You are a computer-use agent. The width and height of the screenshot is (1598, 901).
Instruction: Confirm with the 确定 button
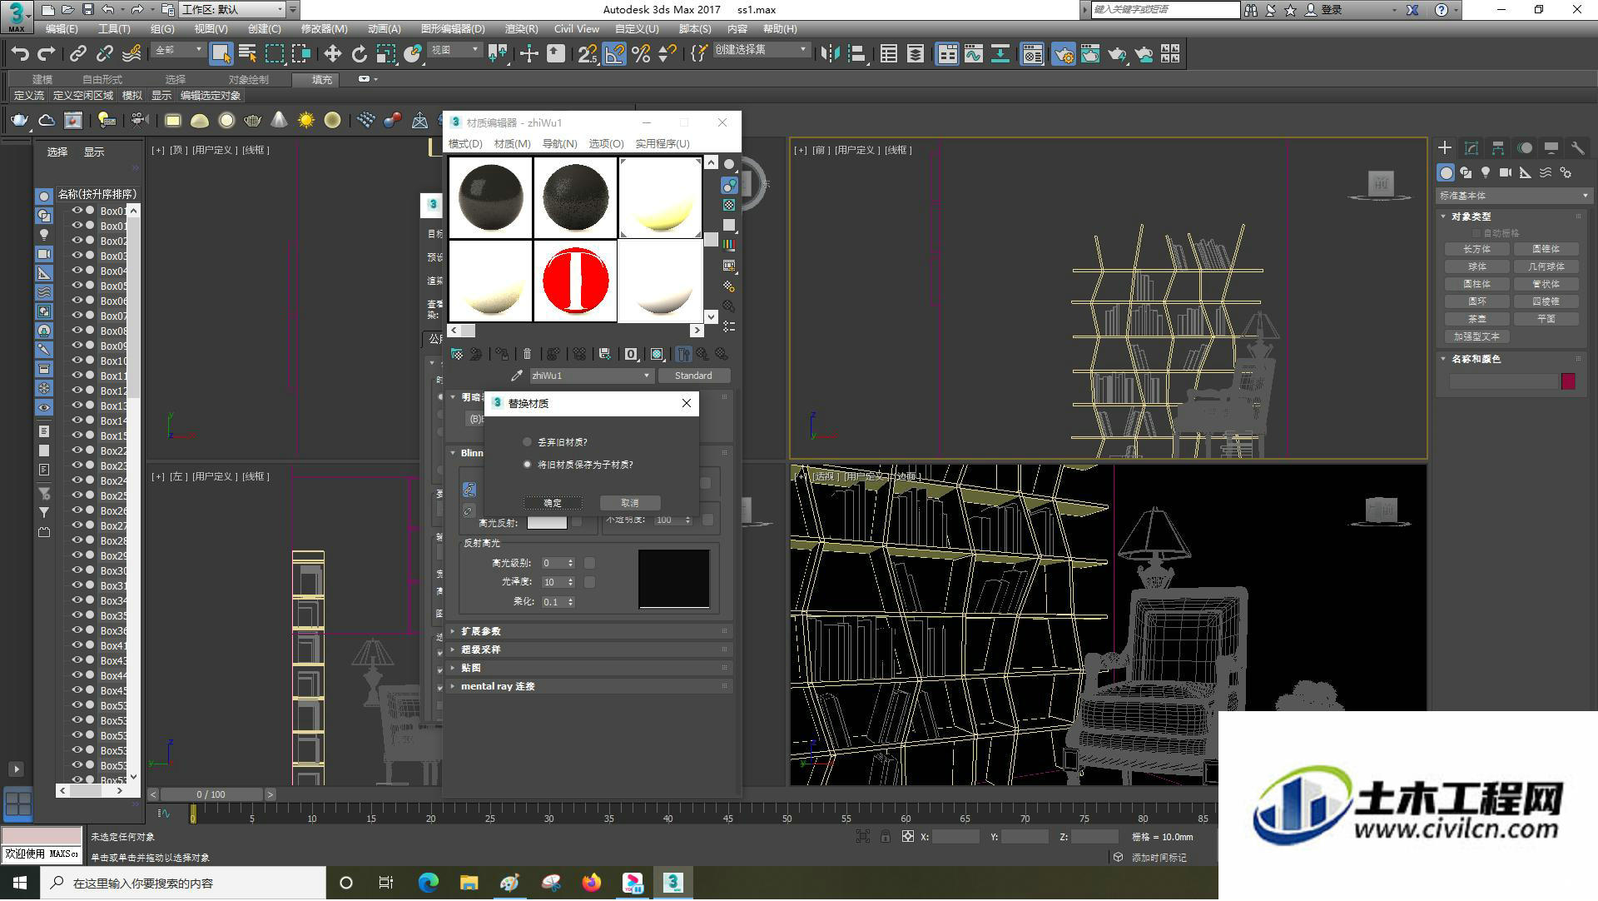click(553, 503)
